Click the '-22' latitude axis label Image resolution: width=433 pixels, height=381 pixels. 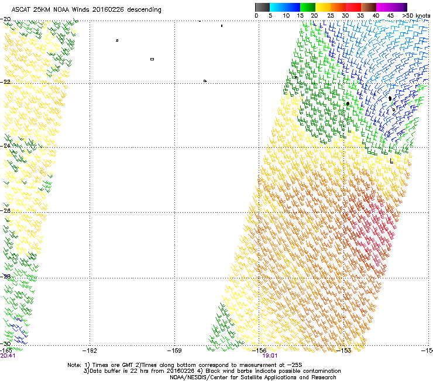5,82
